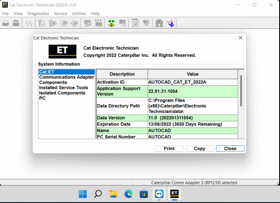Click the Expiration Date cell
This screenshot has width=280, height=203.
[x=122, y=124]
